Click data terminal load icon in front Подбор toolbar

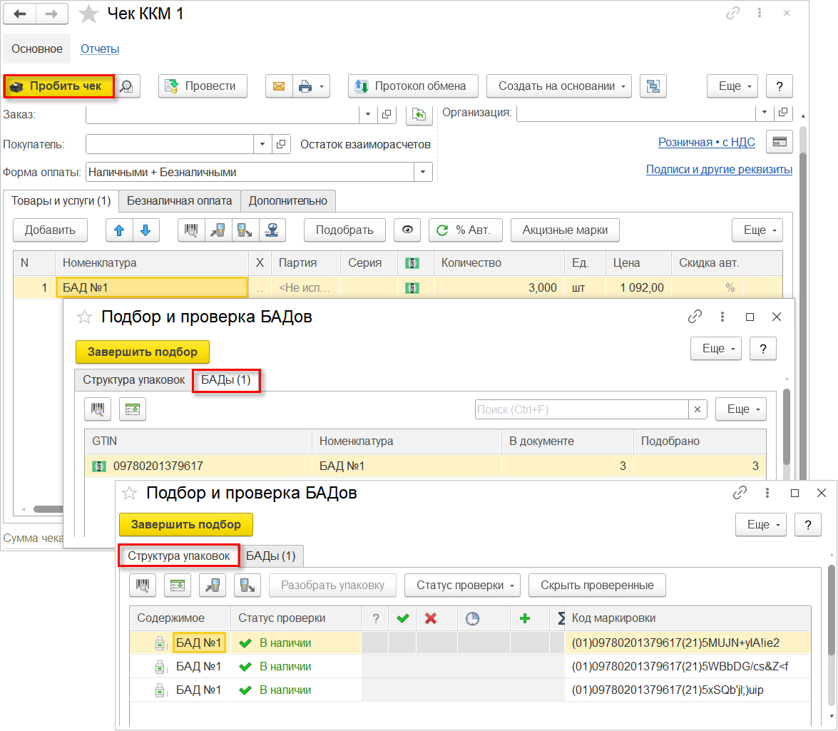tap(212, 586)
